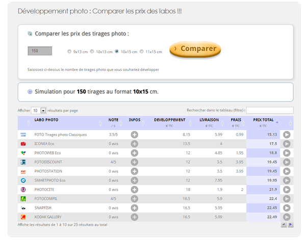Click the SMARTPHOTO Eco blue circle logo
The image size is (306, 240).
click(x=23, y=180)
